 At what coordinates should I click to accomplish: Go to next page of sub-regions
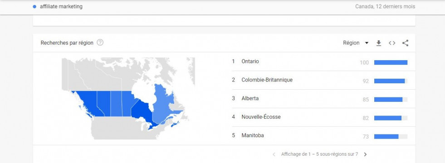pos(365,154)
